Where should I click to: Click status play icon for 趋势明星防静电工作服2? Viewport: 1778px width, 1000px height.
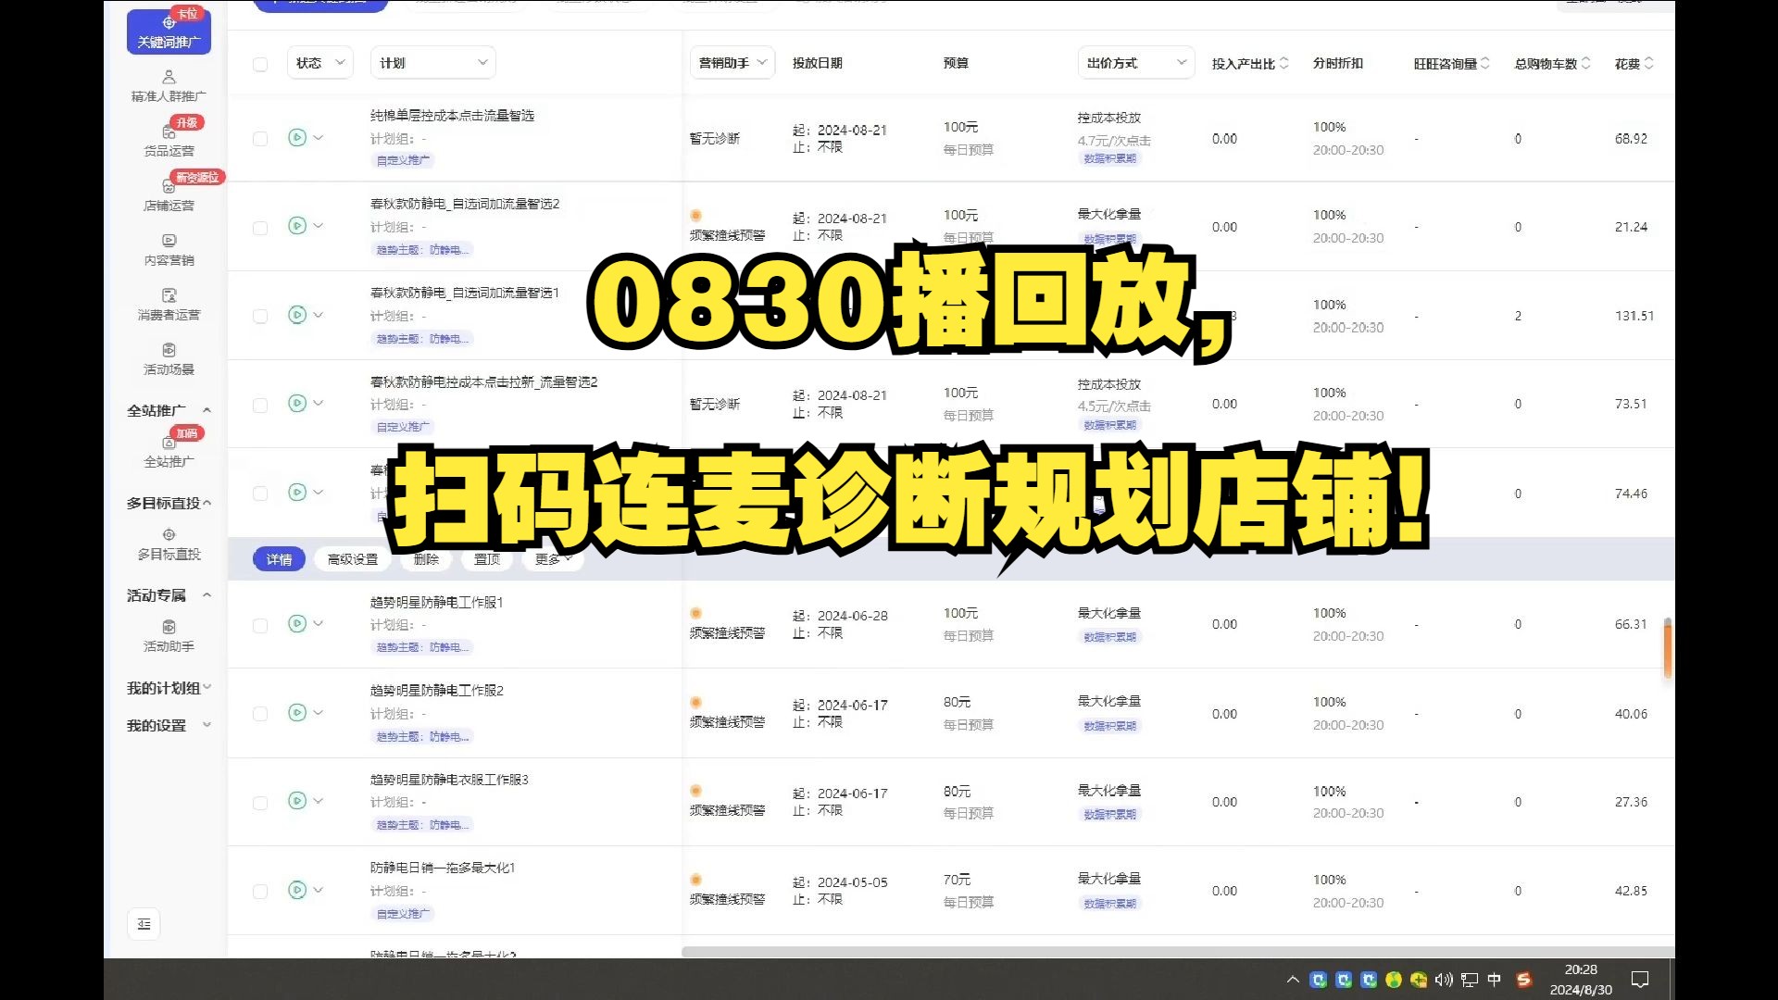tap(297, 713)
